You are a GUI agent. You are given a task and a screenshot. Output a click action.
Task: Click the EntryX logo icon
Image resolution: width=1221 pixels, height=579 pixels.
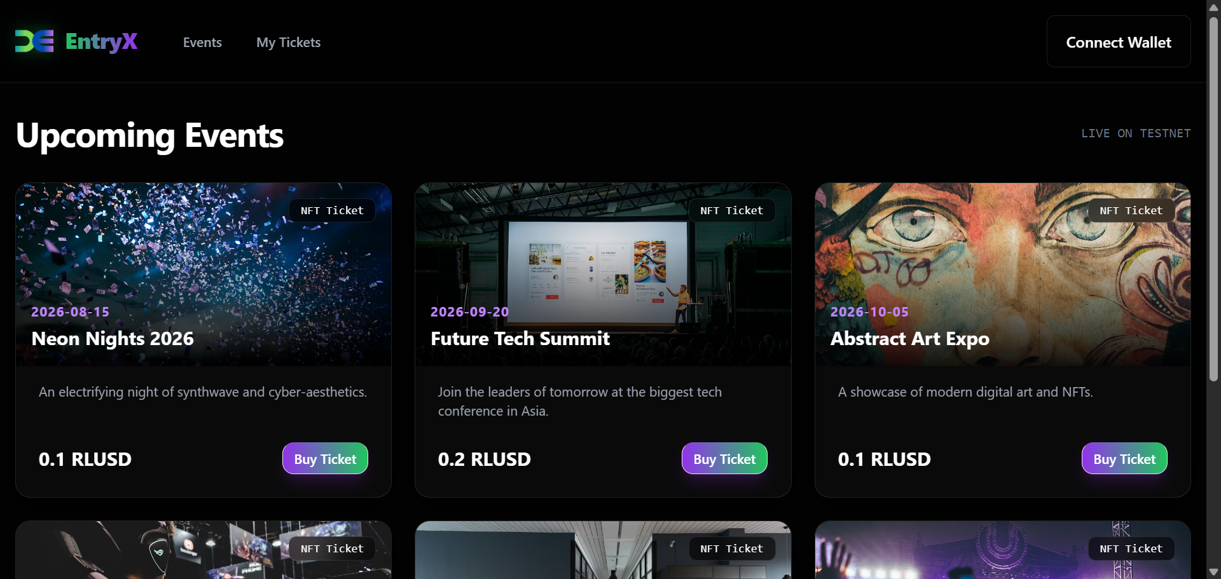tap(34, 41)
